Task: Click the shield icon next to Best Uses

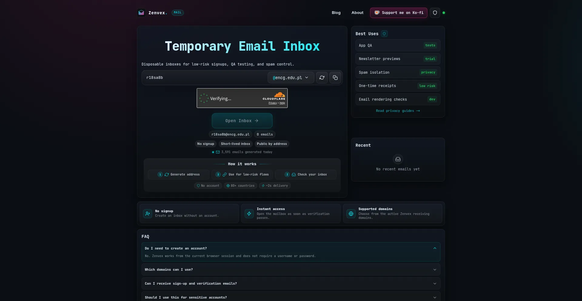Action: tap(384, 34)
